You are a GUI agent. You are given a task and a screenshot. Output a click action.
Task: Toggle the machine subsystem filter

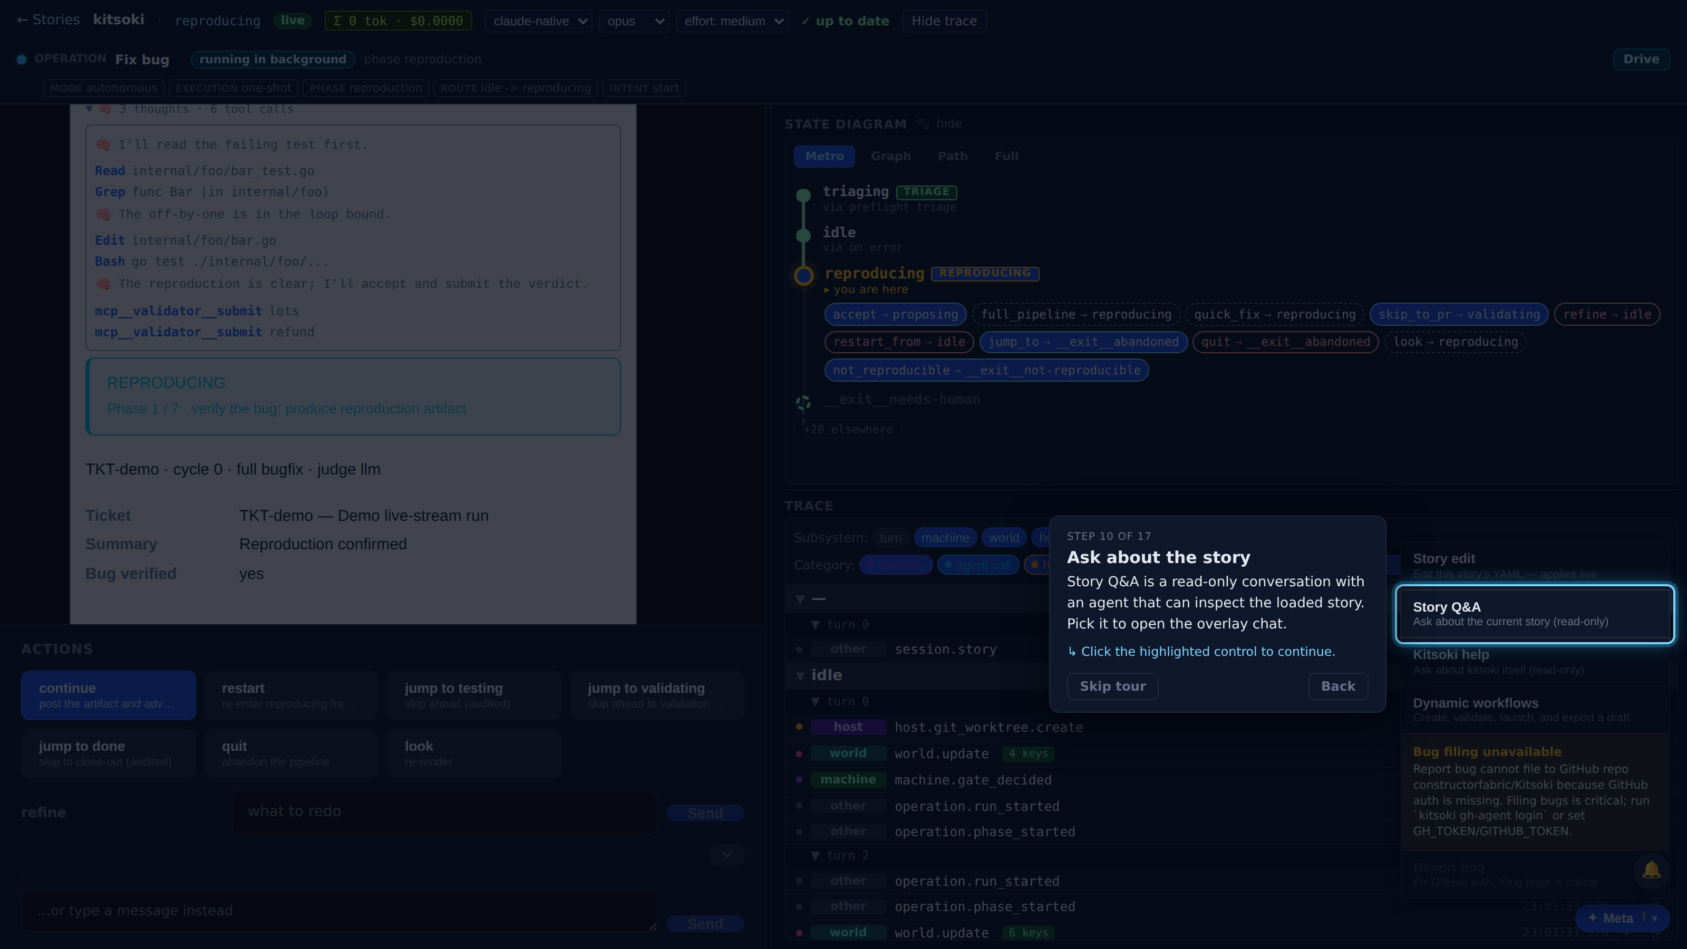tap(944, 538)
